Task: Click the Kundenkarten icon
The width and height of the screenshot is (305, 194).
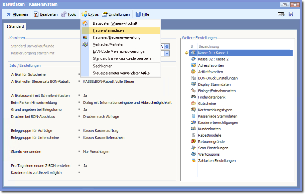Action: click(x=193, y=129)
